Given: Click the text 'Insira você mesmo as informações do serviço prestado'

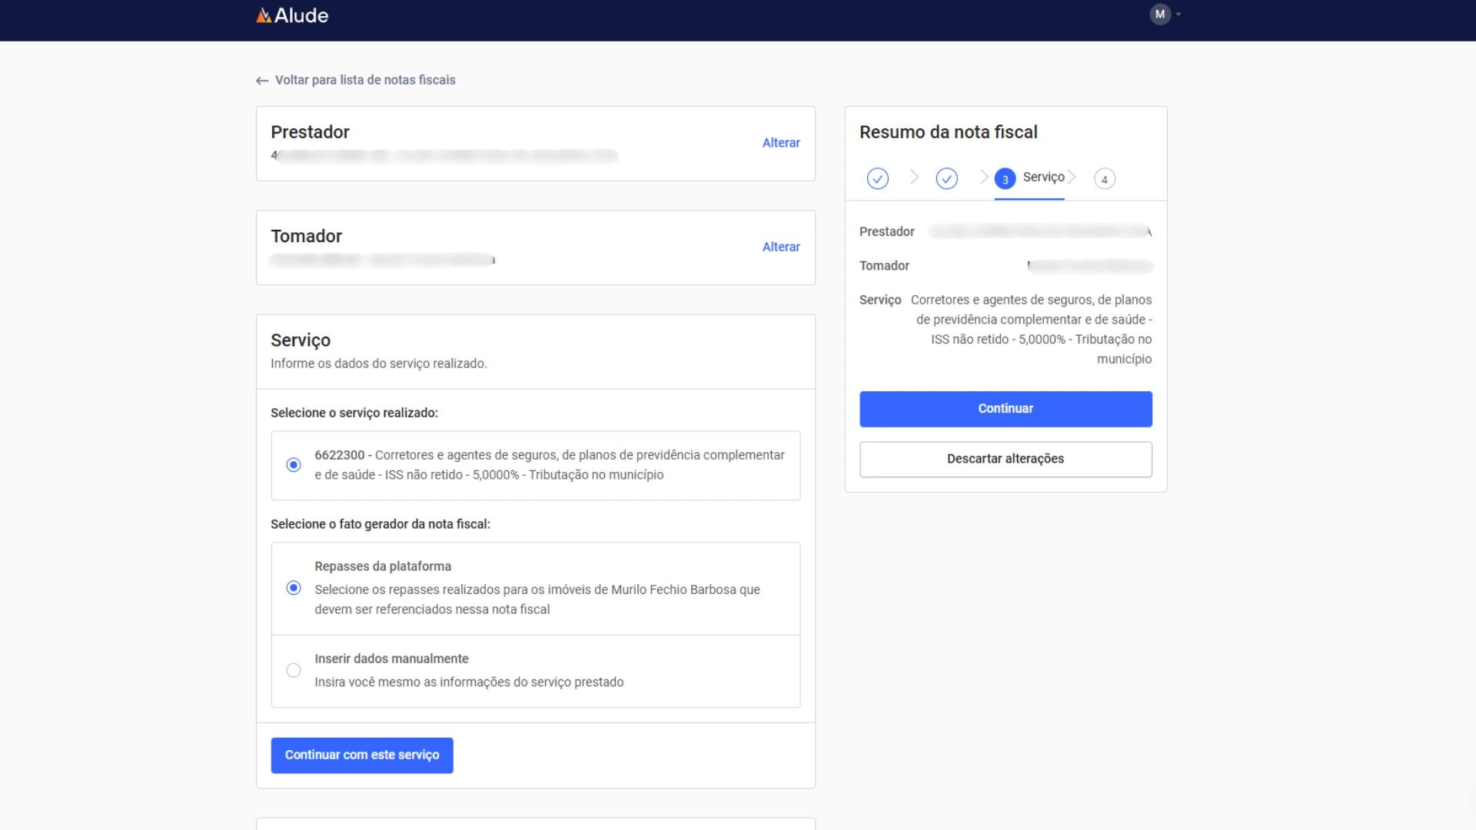Looking at the screenshot, I should (x=469, y=682).
